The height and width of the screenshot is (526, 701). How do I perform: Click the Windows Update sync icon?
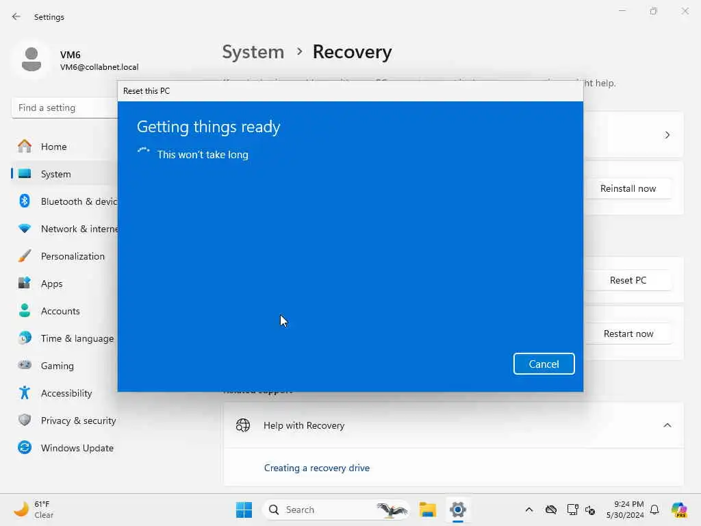pos(25,447)
